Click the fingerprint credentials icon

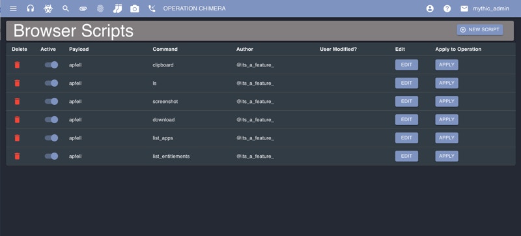(x=100, y=8)
